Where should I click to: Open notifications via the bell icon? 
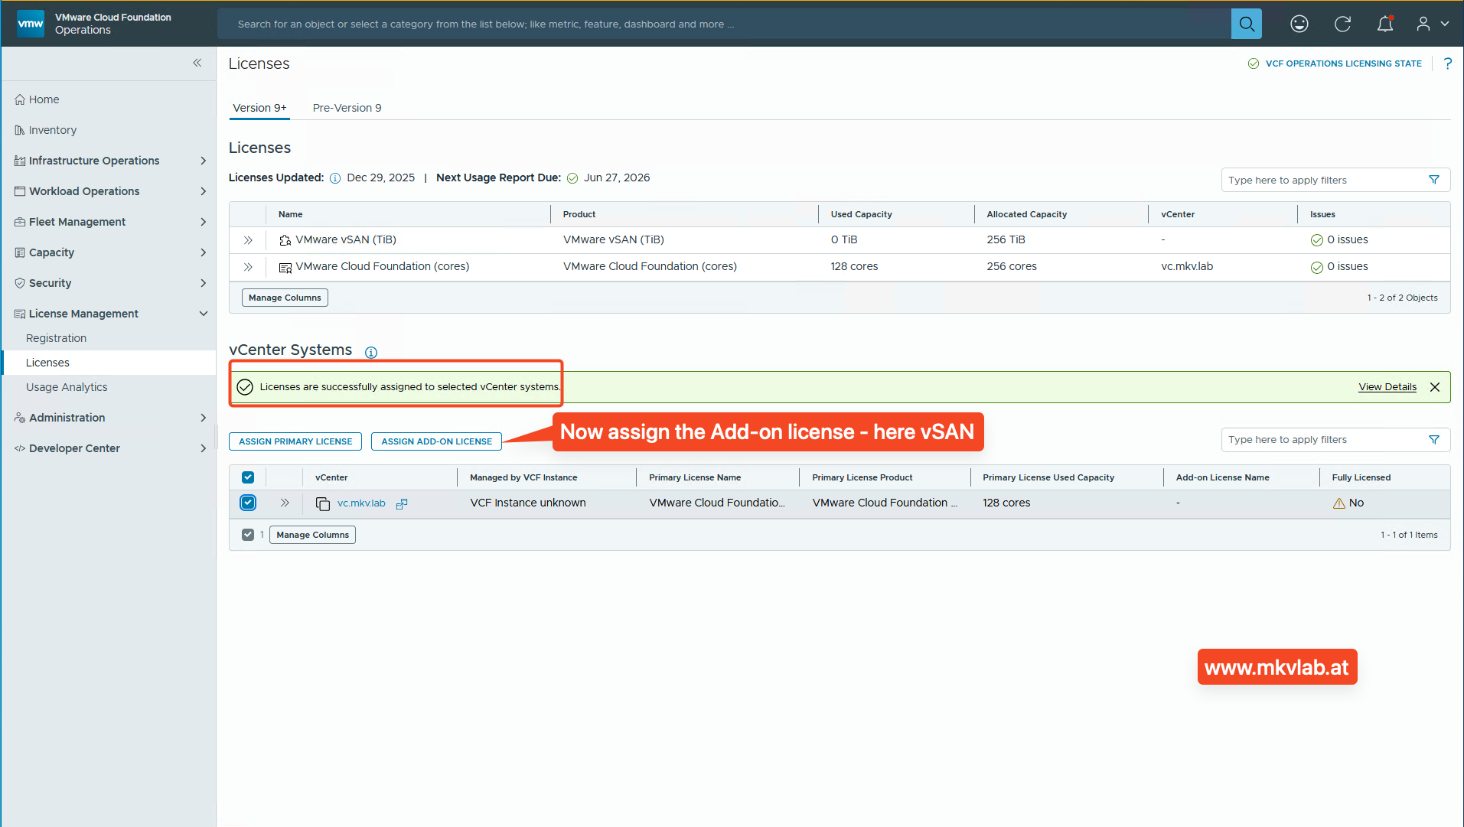(1384, 24)
